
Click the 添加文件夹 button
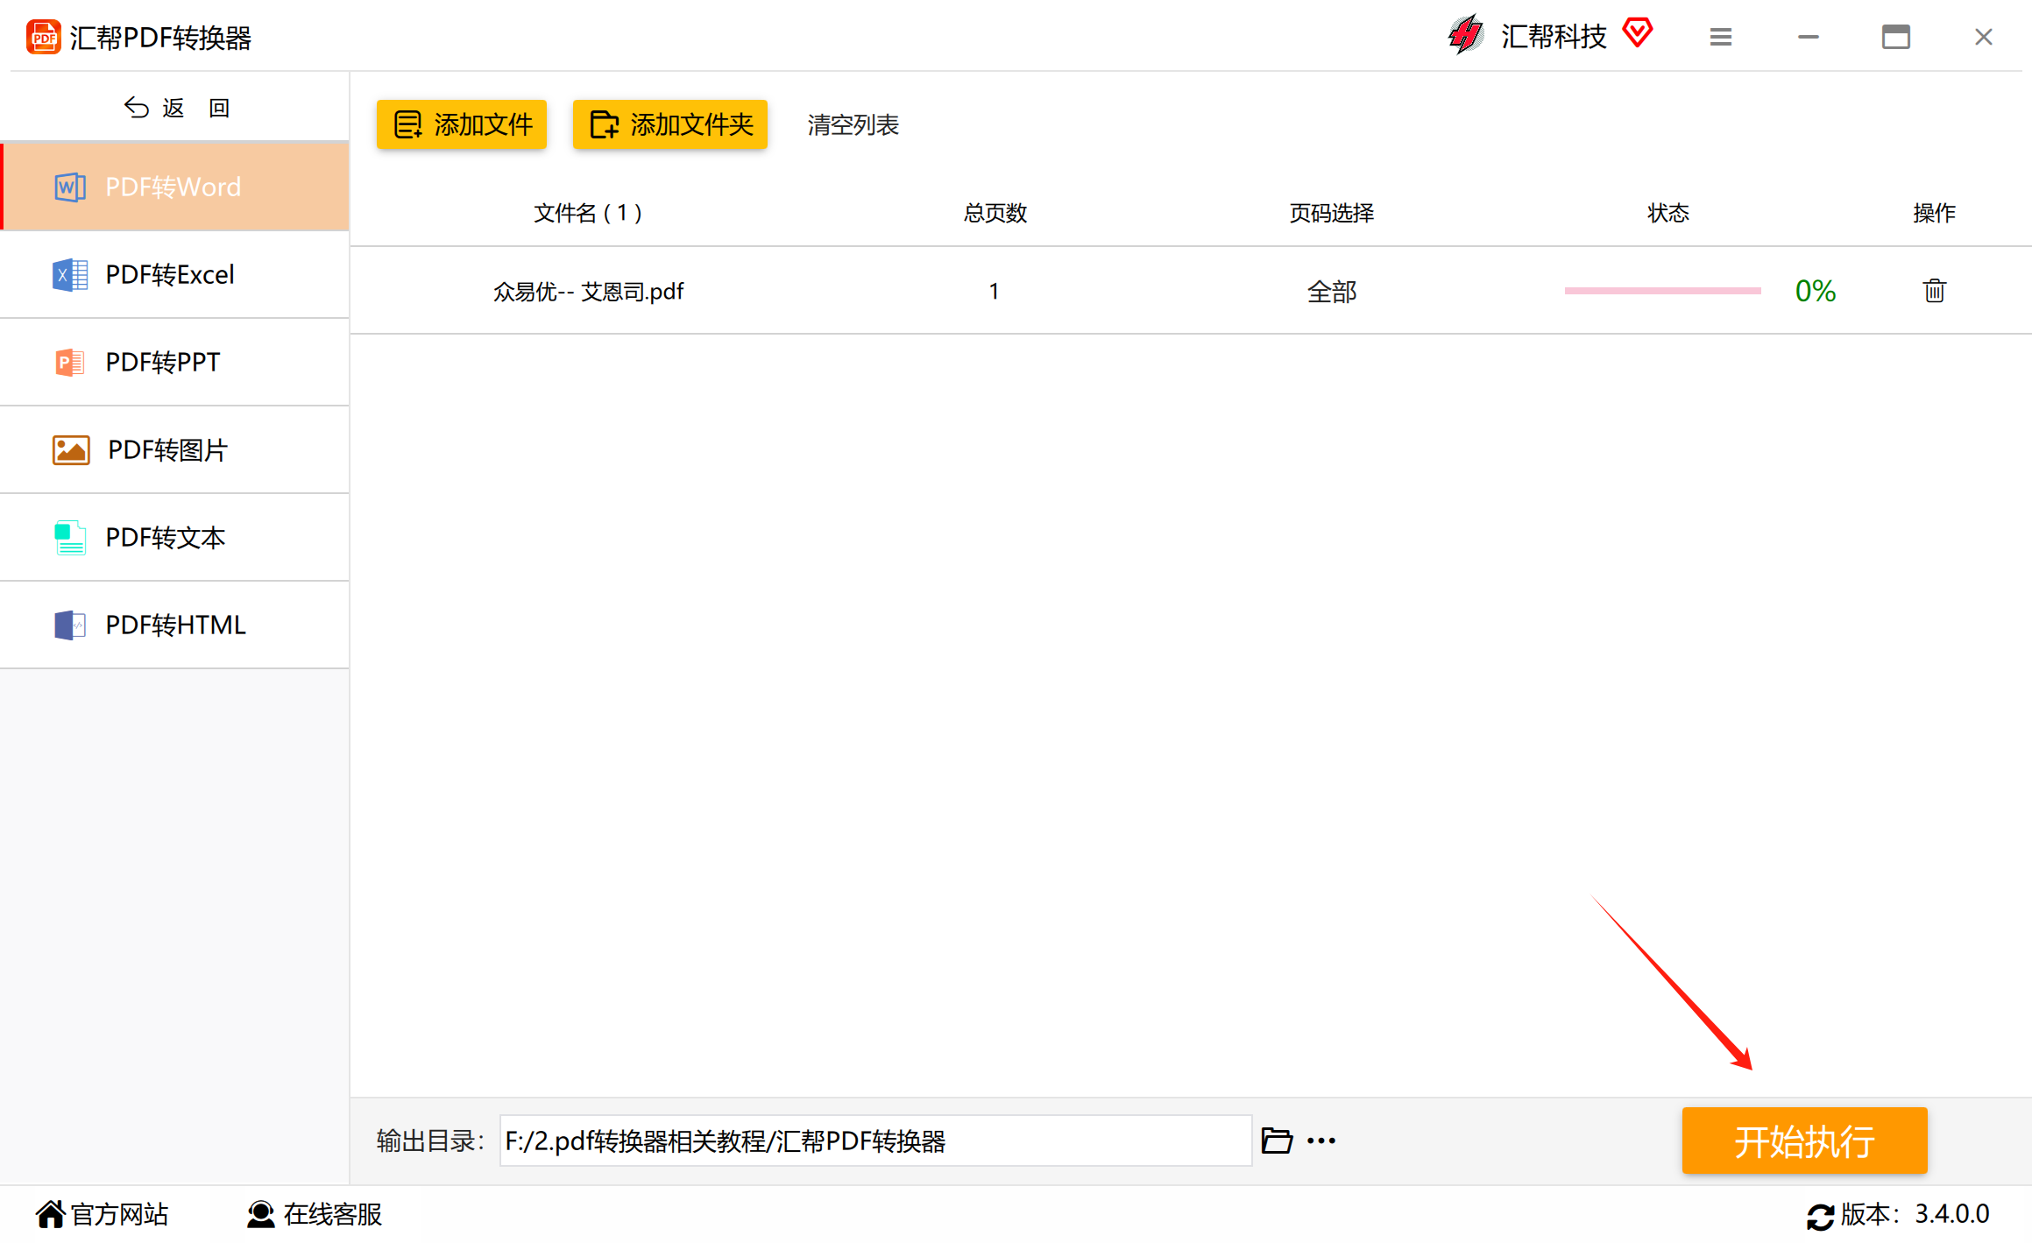tap(670, 124)
